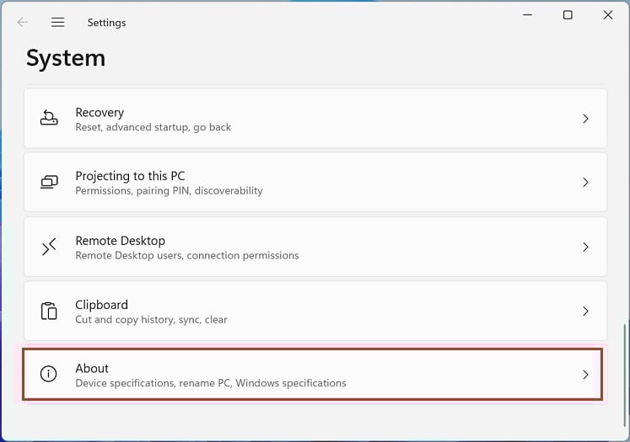Click the Clipboard icon

click(49, 311)
